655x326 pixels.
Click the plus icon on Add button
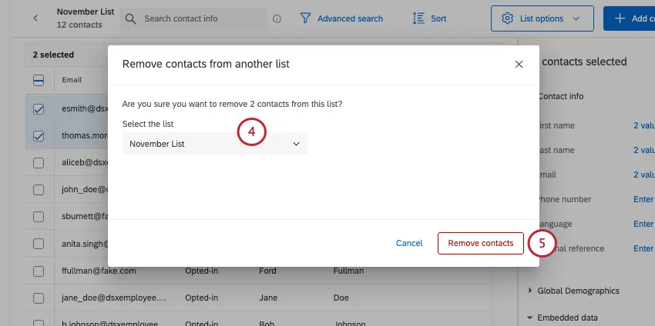point(620,18)
